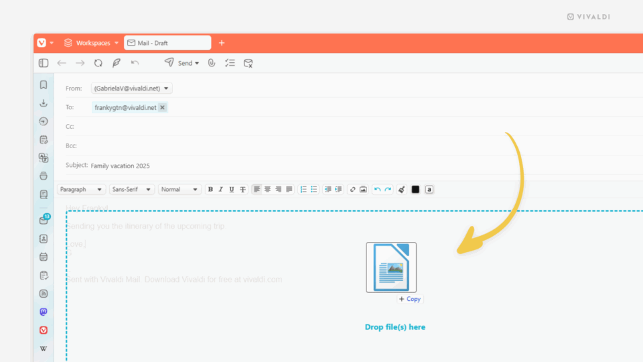Screen dimensions: 643x362
Task: Open the Send options dropdown arrow
Action: click(197, 63)
